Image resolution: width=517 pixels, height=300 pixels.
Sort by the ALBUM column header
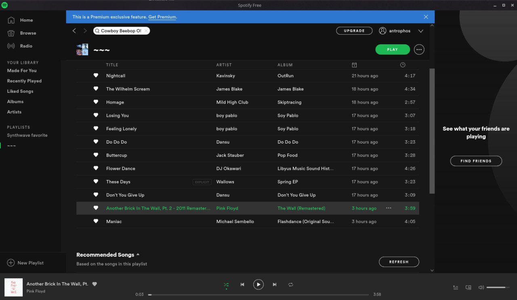pos(285,65)
